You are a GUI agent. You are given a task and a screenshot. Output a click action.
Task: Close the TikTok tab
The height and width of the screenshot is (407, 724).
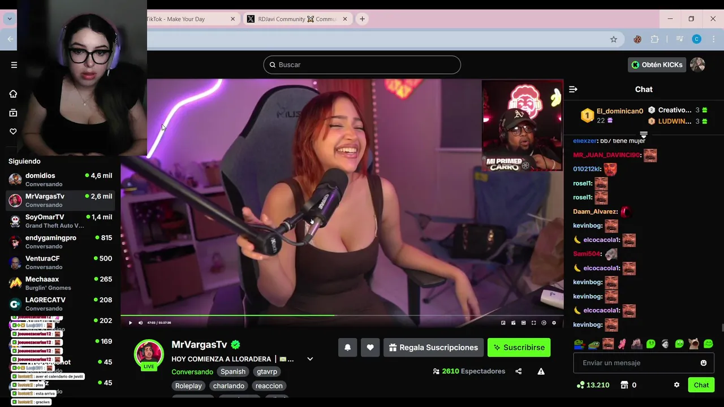pos(232,19)
